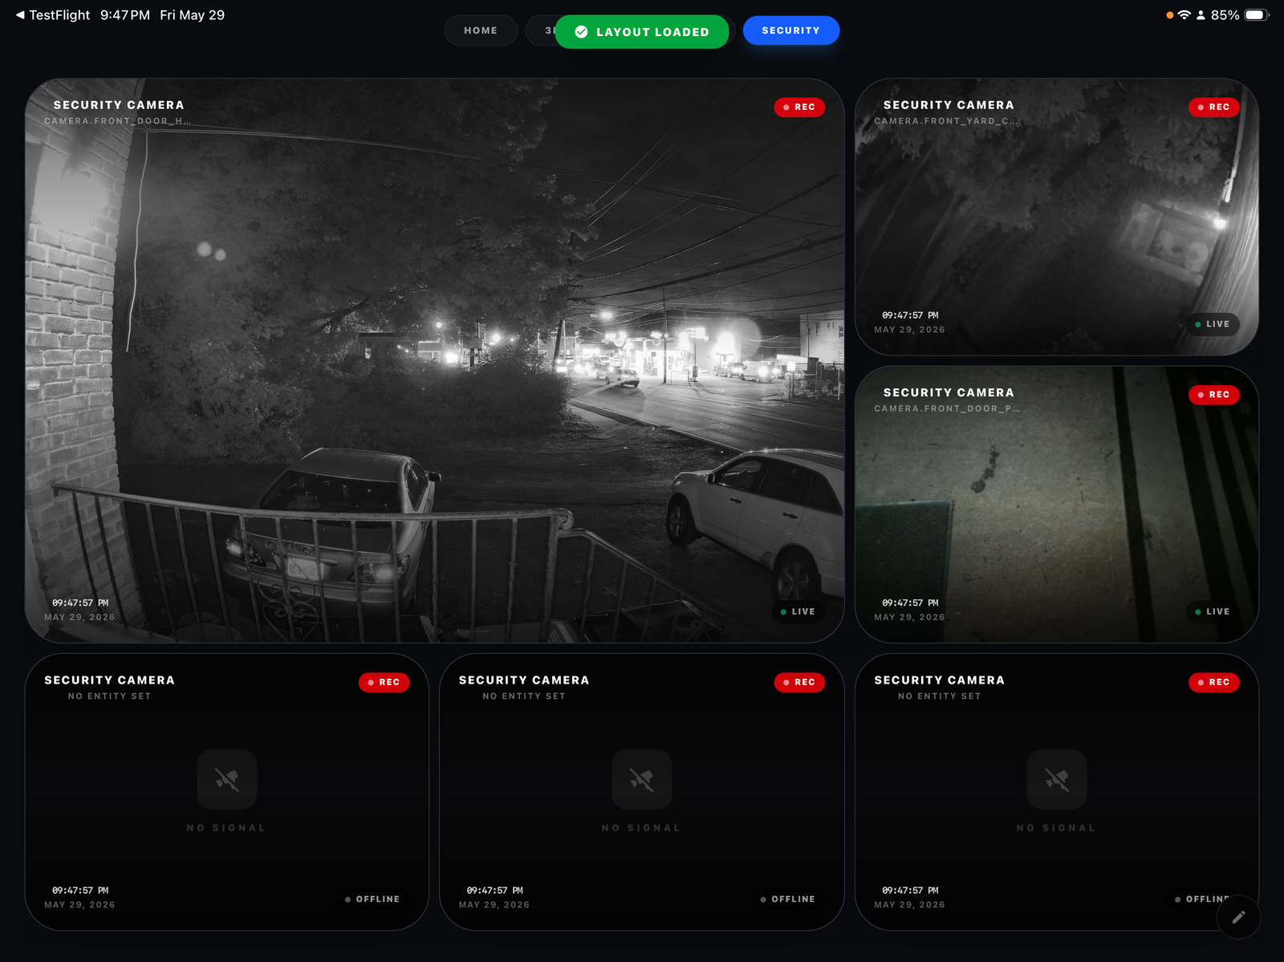
Task: Tap the checkmark icon in Layout Loaded toast
Action: pyautogui.click(x=582, y=32)
